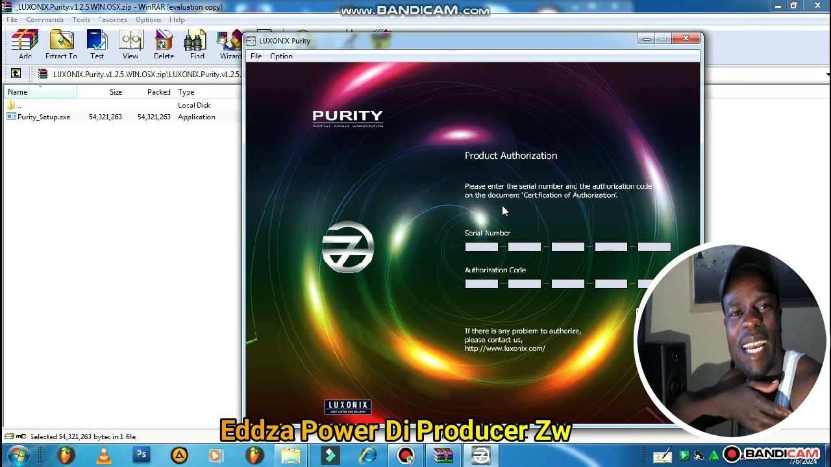831x467 pixels.
Task: Switch to LUXONIX Purity taskbar icon
Action: (x=481, y=455)
